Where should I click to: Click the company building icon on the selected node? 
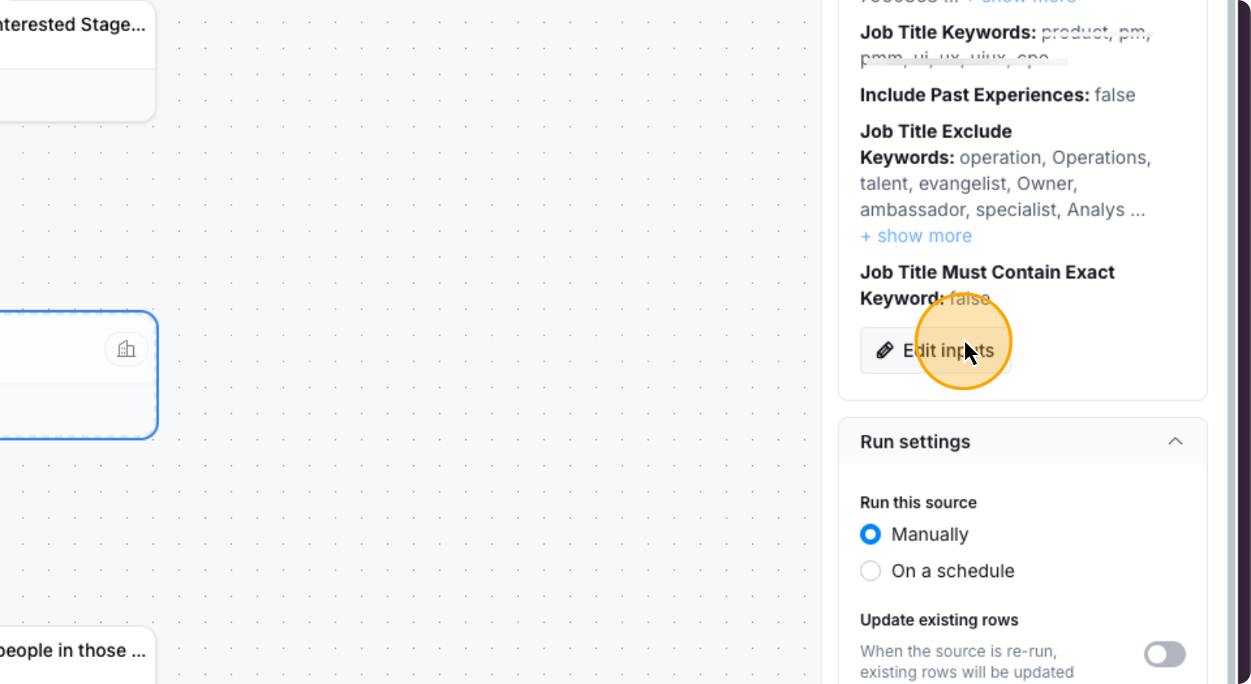coord(127,349)
